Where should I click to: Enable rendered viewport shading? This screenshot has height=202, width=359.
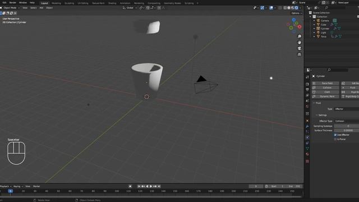tap(297, 8)
